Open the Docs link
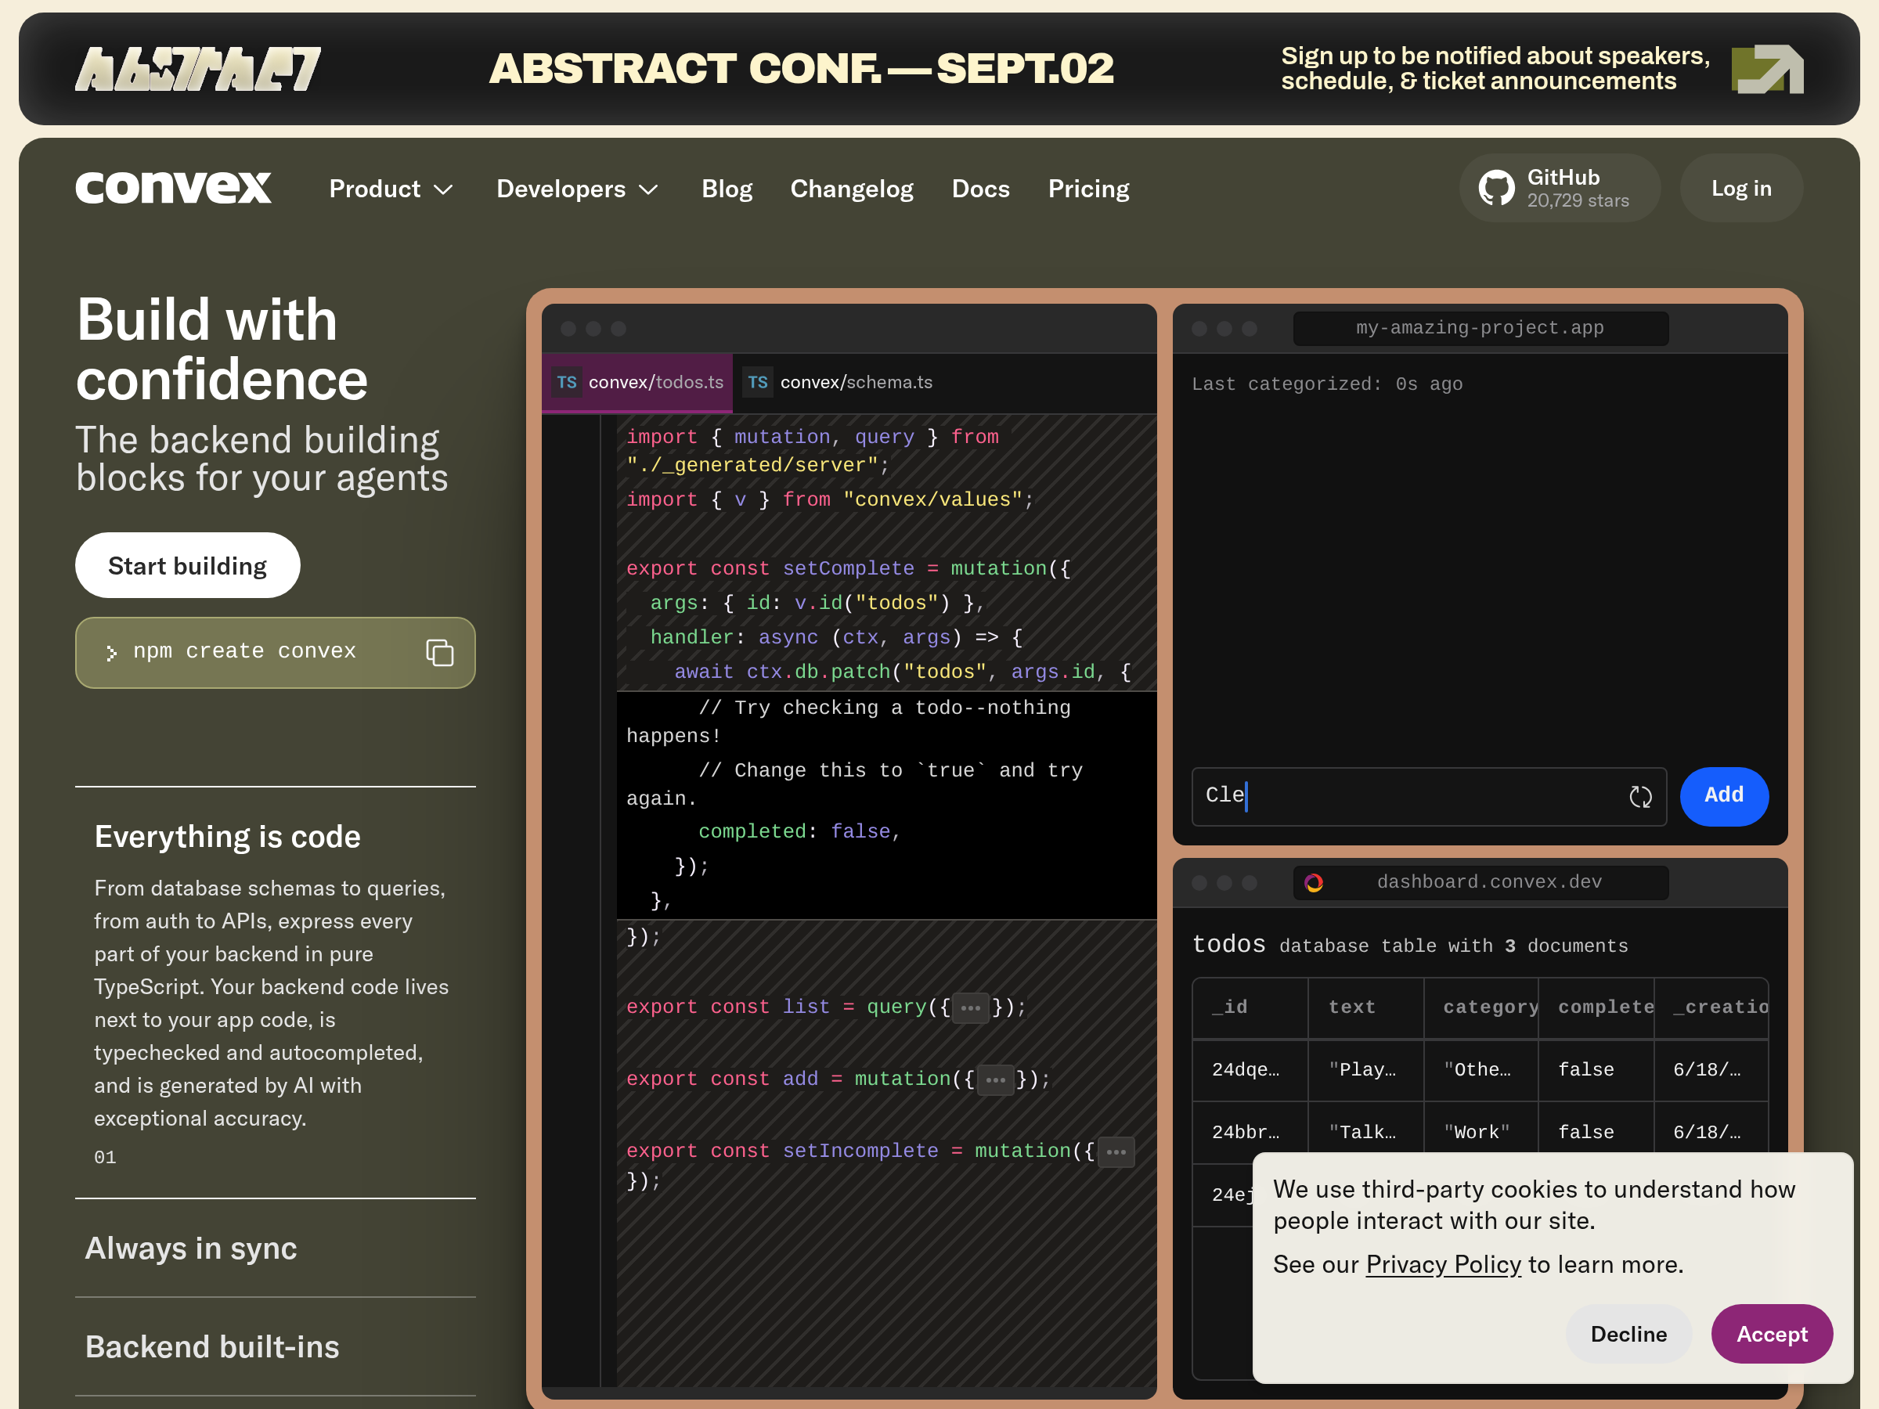The height and width of the screenshot is (1409, 1879). (x=980, y=189)
